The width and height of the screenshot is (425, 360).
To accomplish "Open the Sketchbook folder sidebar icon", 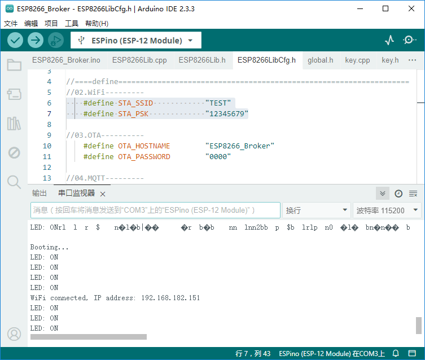I will point(14,65).
